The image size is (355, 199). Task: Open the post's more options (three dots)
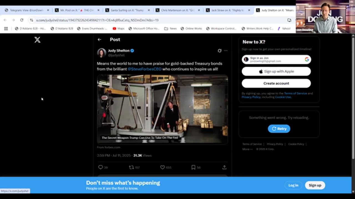pos(226,51)
